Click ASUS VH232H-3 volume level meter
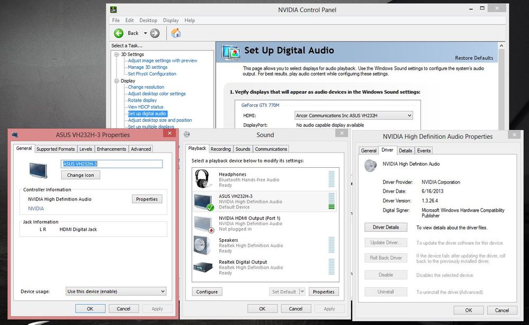The image size is (529, 325). (331, 201)
